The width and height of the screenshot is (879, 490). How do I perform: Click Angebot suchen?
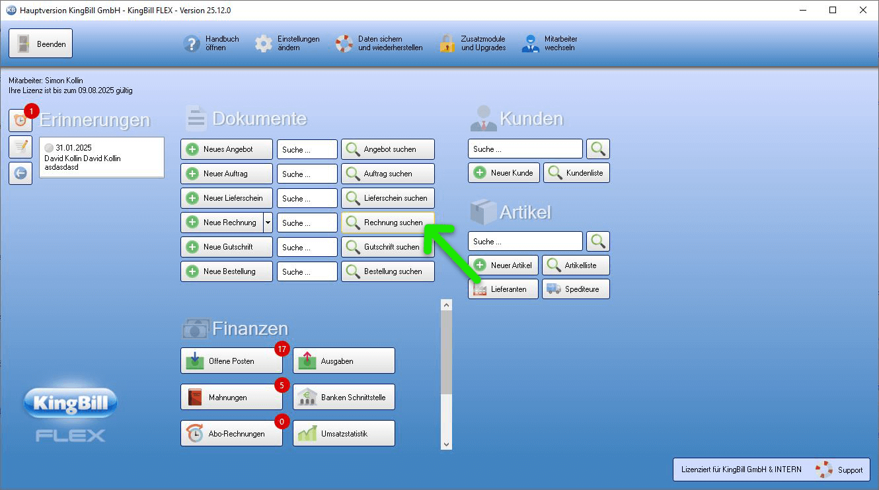tap(388, 149)
